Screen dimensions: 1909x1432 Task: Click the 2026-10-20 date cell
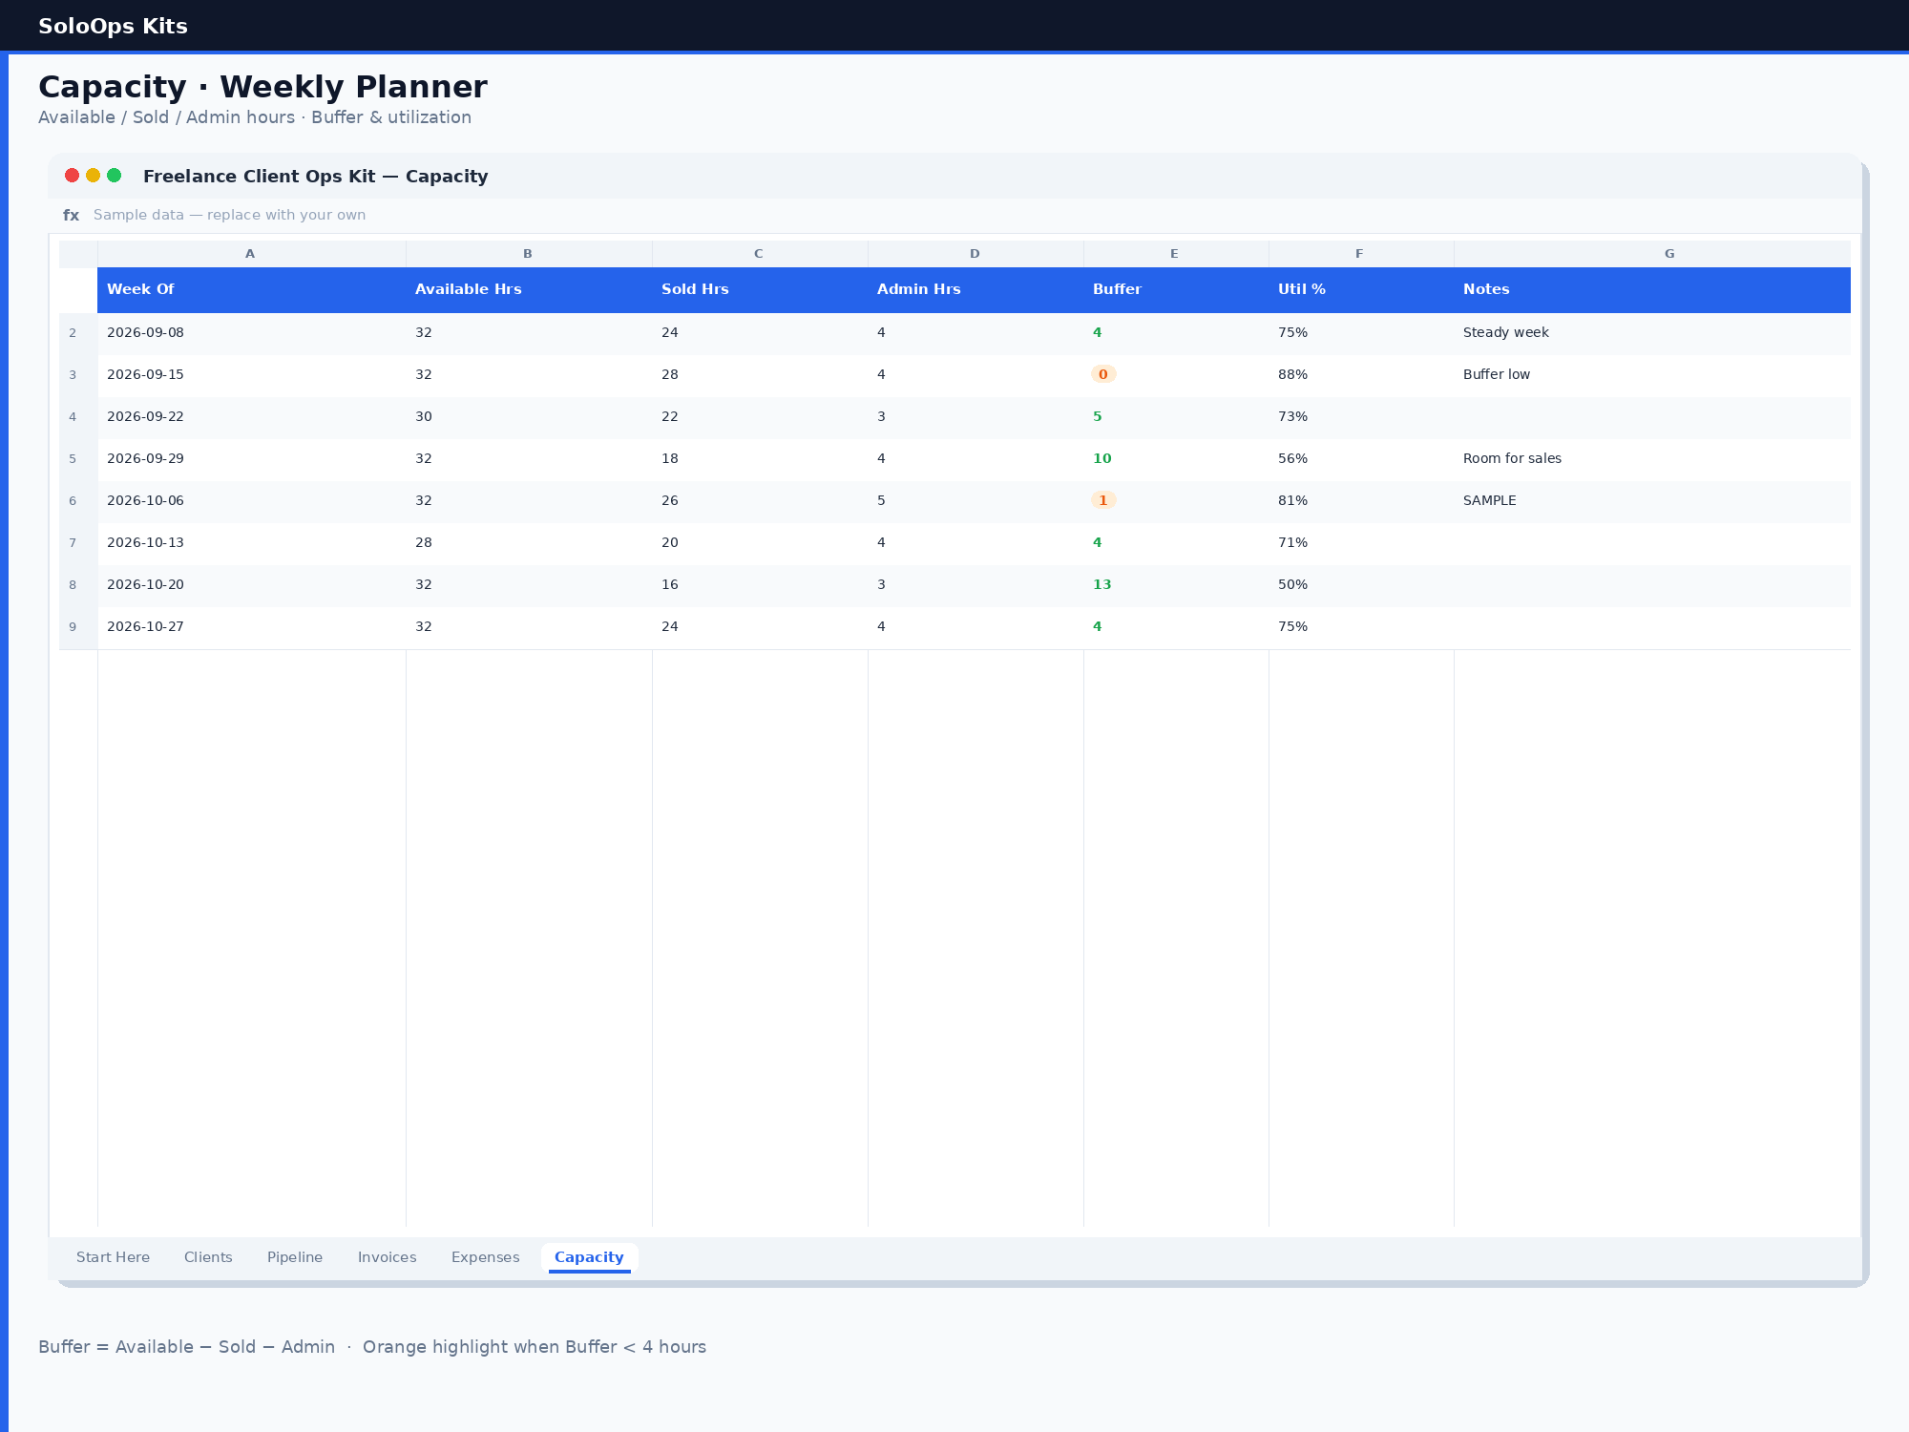pyautogui.click(x=251, y=585)
